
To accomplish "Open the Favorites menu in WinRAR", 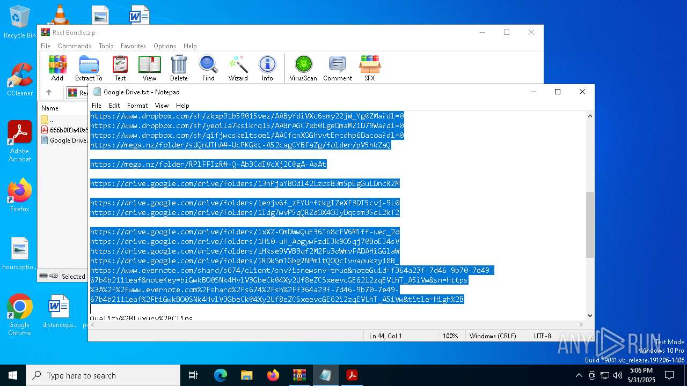I will click(x=133, y=46).
